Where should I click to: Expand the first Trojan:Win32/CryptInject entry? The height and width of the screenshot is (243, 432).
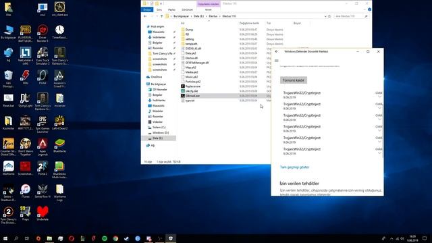point(379,97)
